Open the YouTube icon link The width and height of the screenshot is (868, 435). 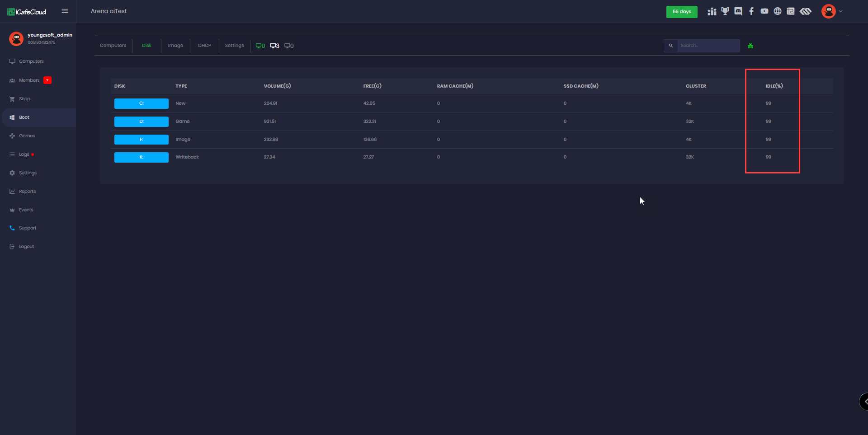[764, 11]
